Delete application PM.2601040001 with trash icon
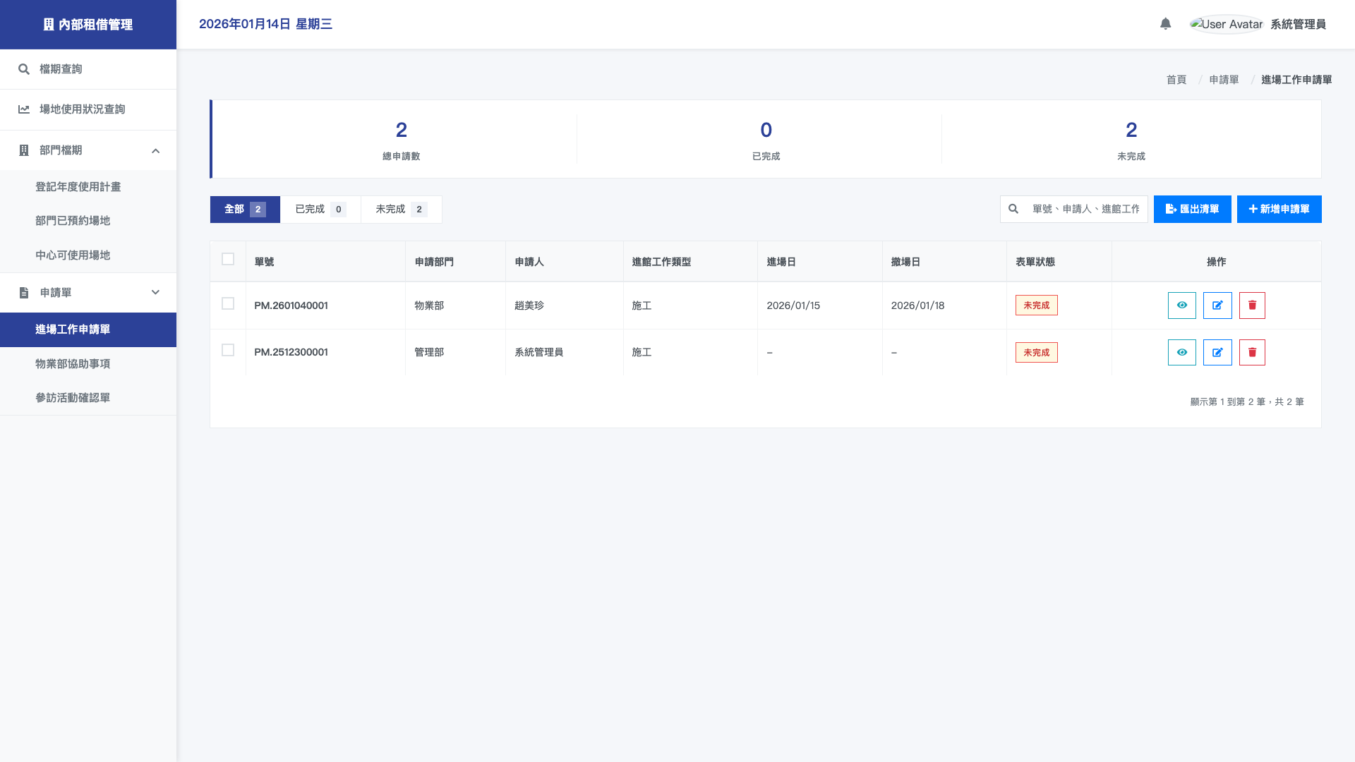The height and width of the screenshot is (762, 1355). point(1252,306)
